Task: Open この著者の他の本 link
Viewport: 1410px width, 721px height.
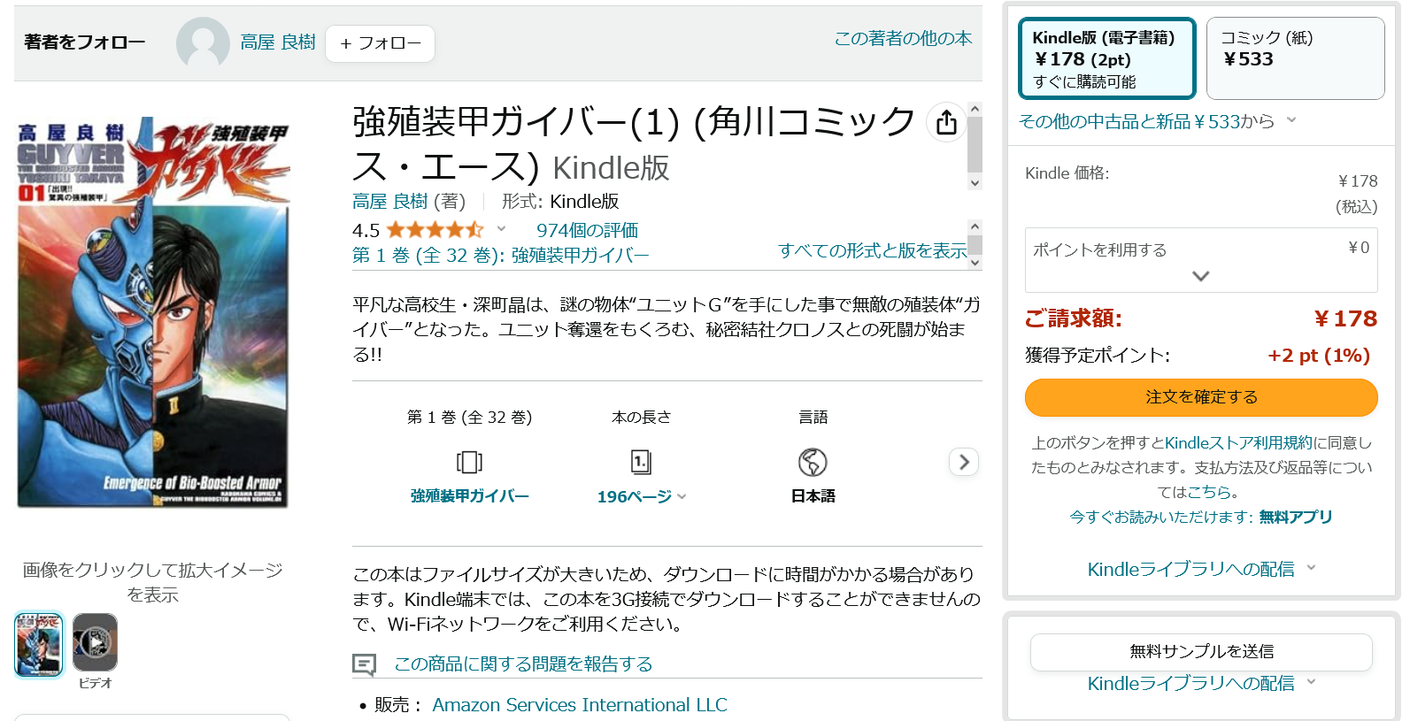Action: coord(903,38)
